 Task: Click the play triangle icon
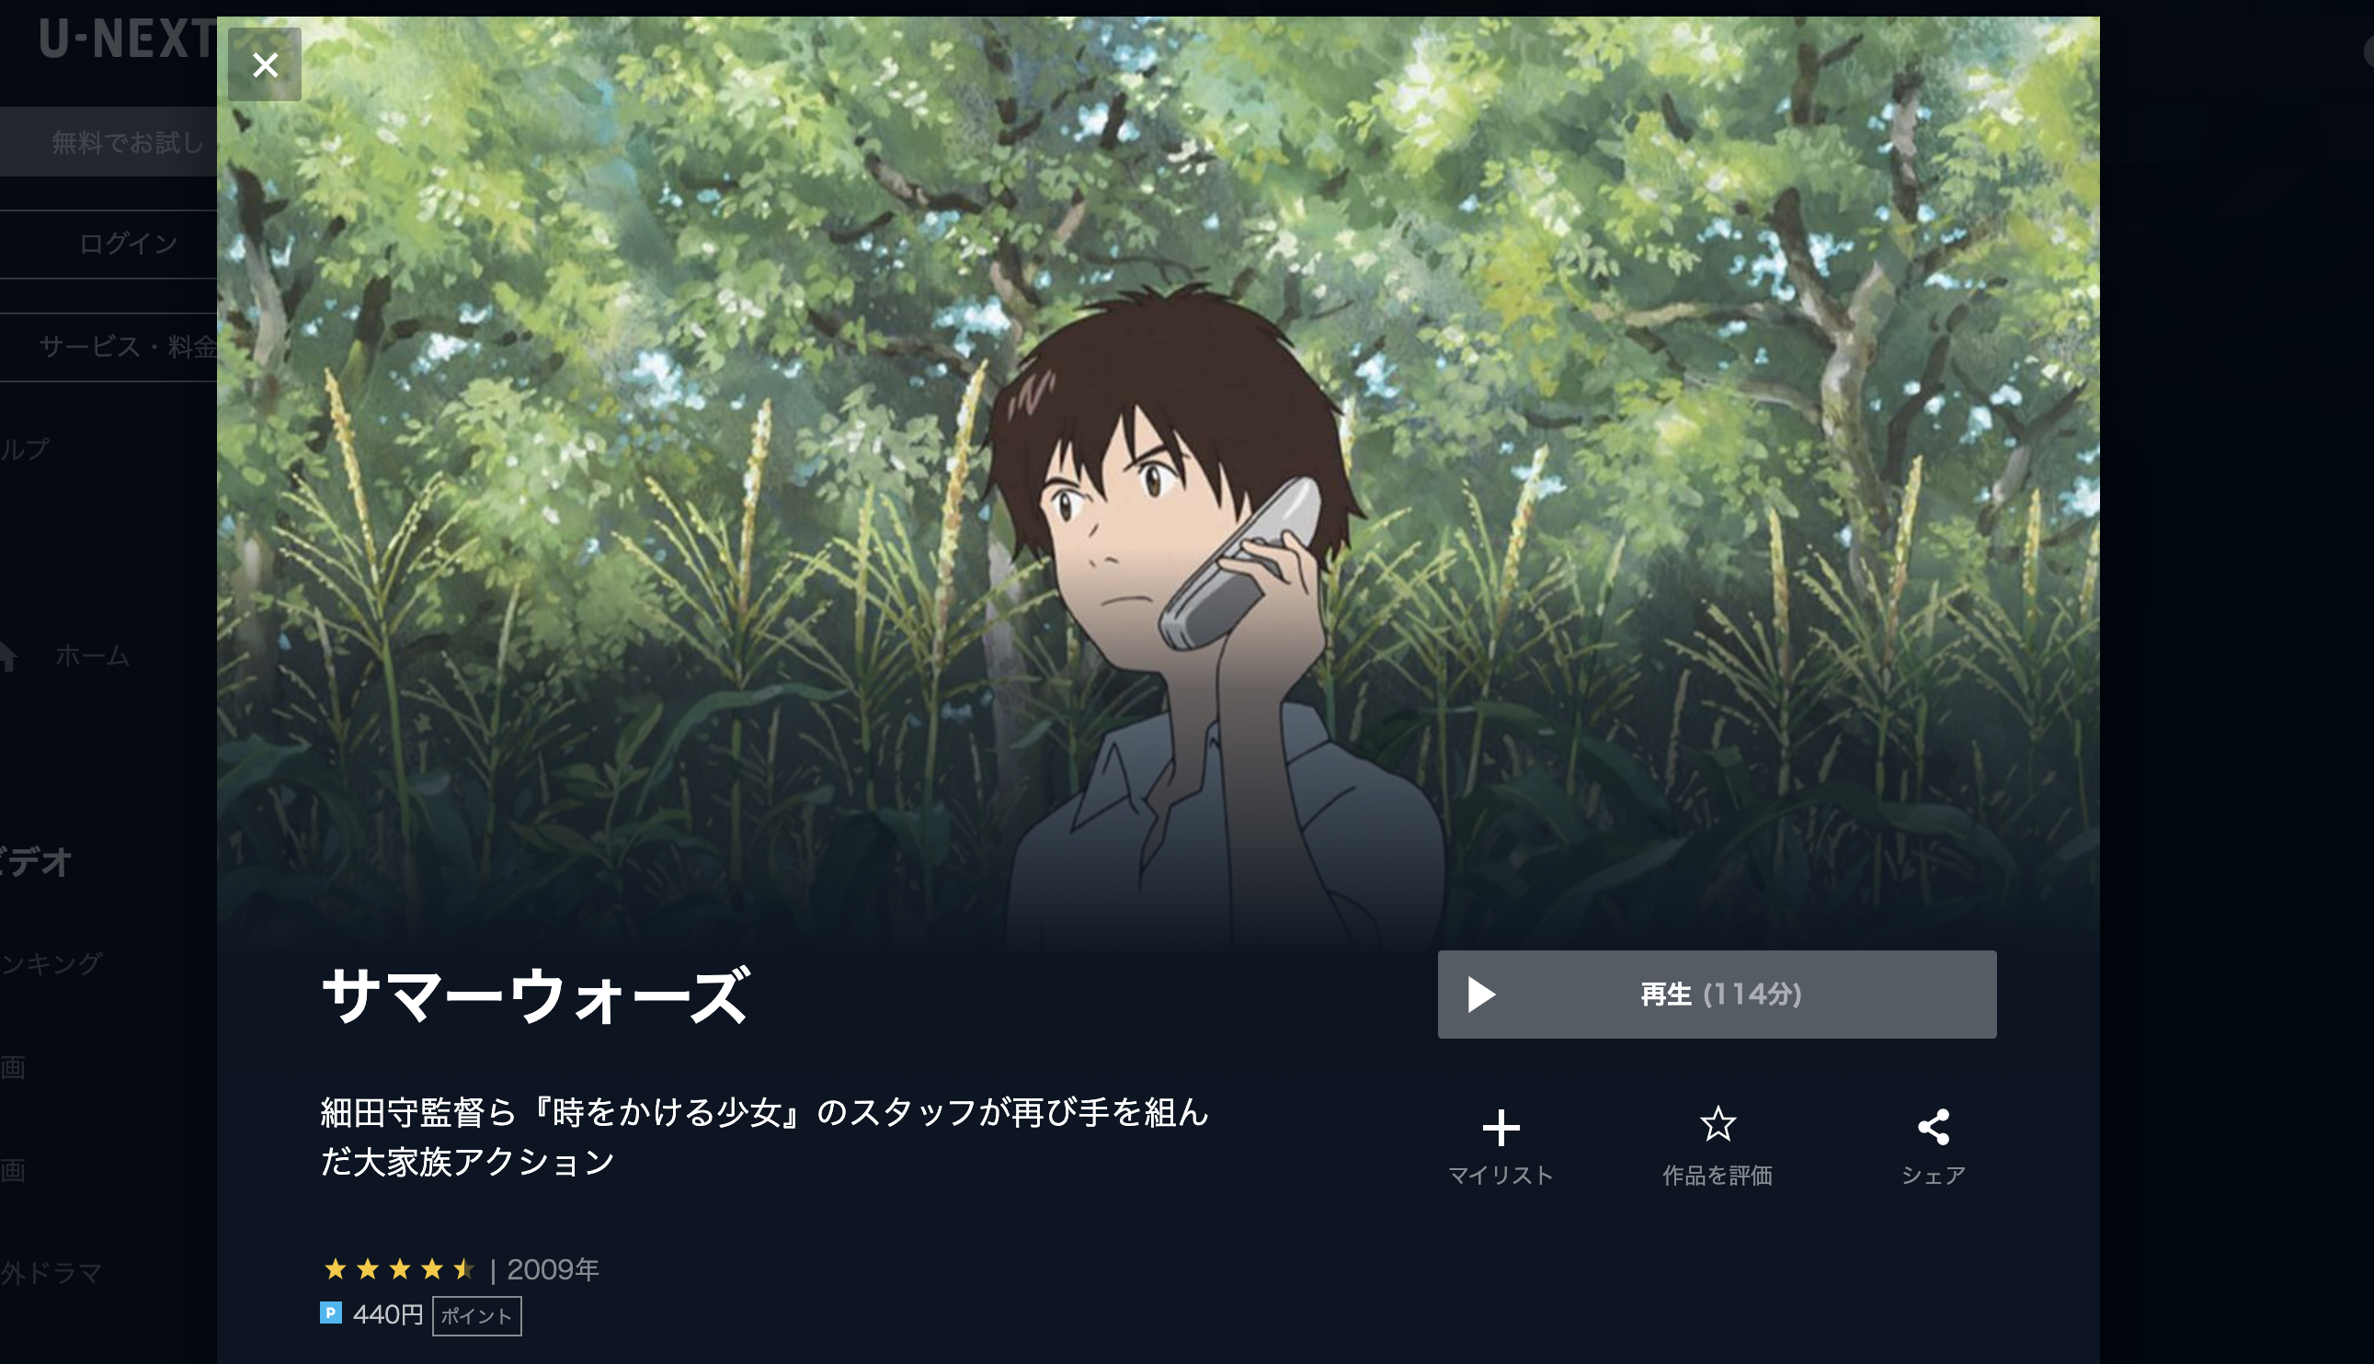pos(1480,995)
